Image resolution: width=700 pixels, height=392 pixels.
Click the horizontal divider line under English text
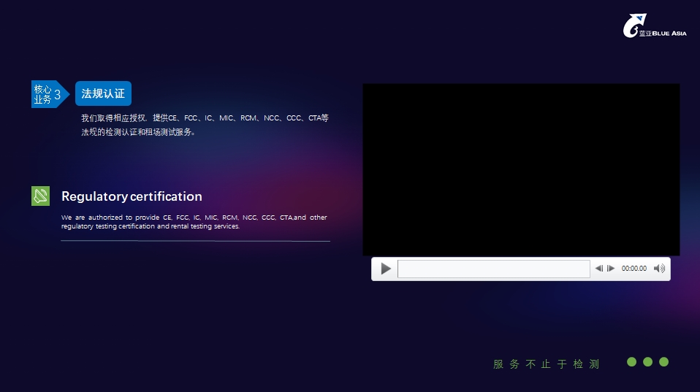(195, 241)
